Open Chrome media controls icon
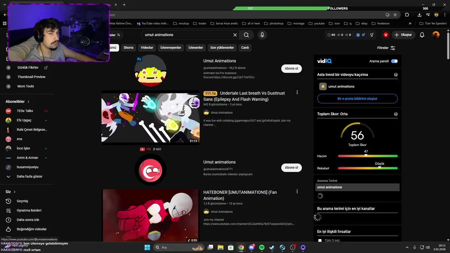The image size is (450, 253). (x=428, y=15)
